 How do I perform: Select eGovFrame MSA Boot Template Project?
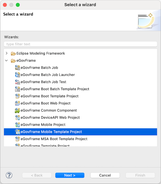pos(54,139)
